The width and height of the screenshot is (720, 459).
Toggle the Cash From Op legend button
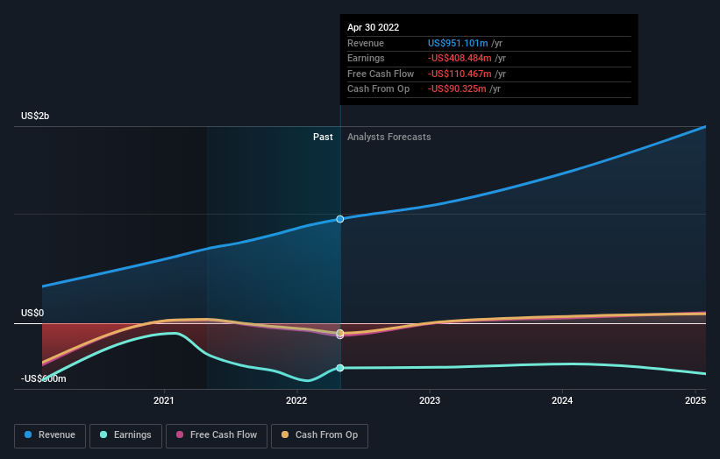tap(319, 435)
